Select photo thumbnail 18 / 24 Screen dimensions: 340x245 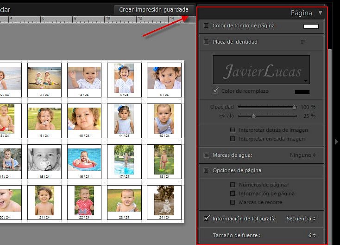click(x=164, y=161)
